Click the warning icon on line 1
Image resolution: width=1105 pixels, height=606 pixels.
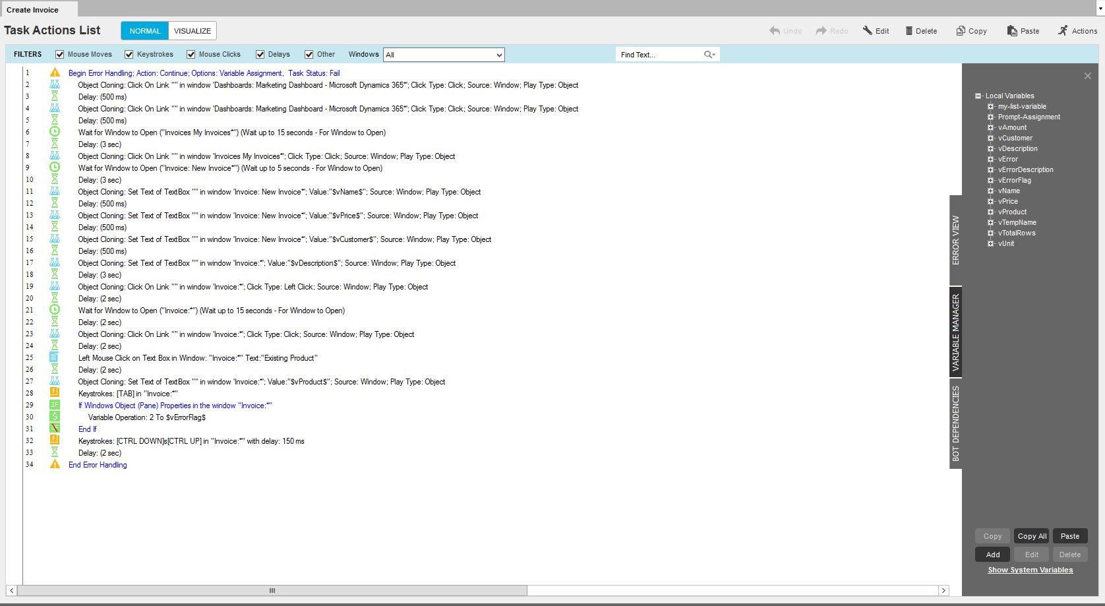pyautogui.click(x=55, y=73)
